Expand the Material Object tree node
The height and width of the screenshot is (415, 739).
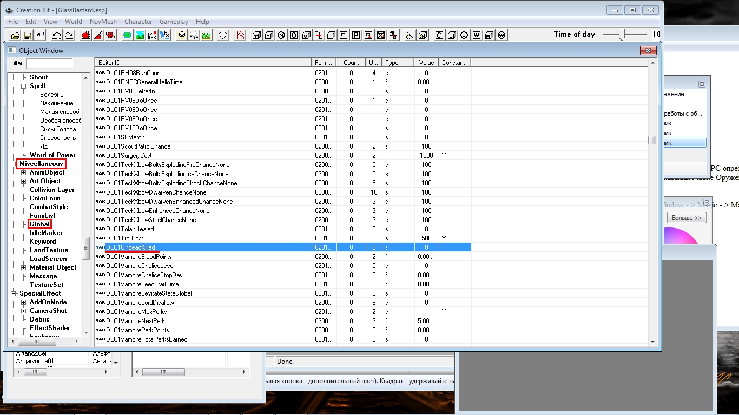[24, 267]
